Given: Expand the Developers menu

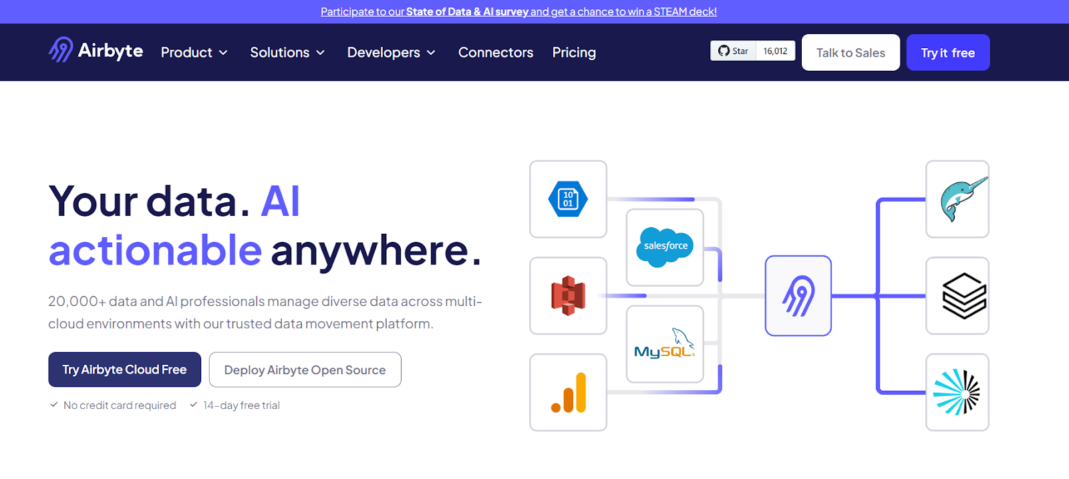Looking at the screenshot, I should tap(392, 52).
